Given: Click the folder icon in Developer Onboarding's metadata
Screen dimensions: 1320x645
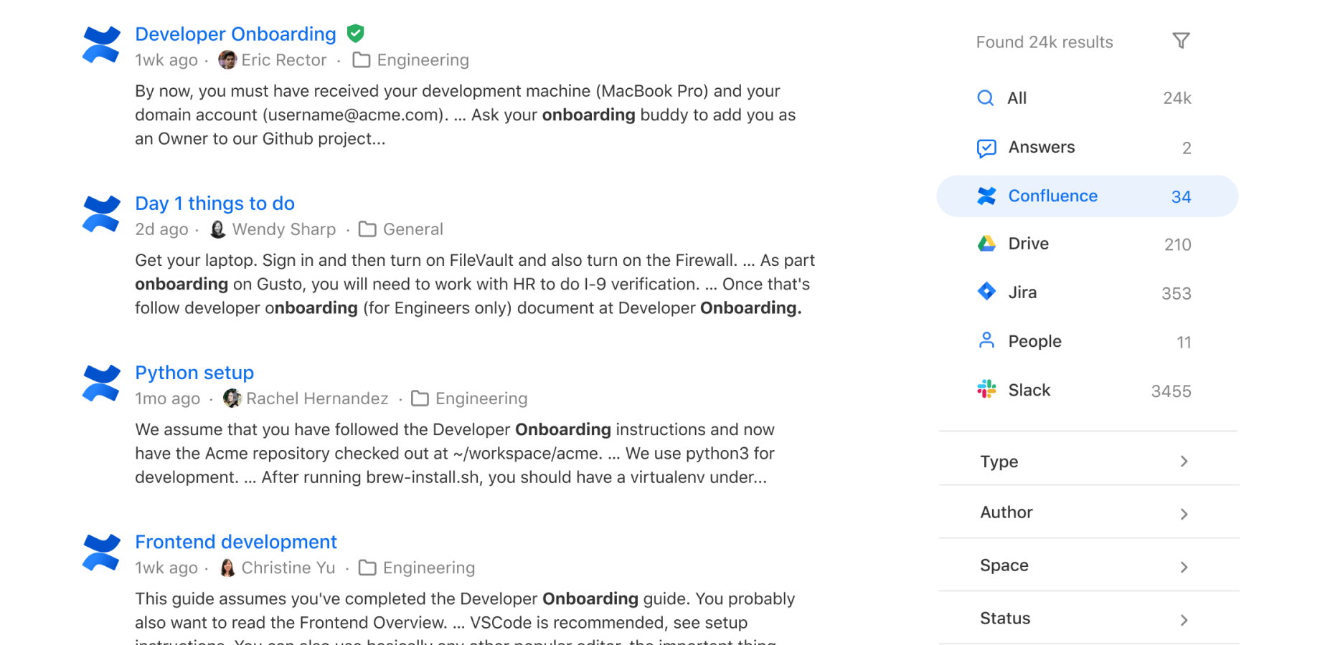Looking at the screenshot, I should pos(362,60).
